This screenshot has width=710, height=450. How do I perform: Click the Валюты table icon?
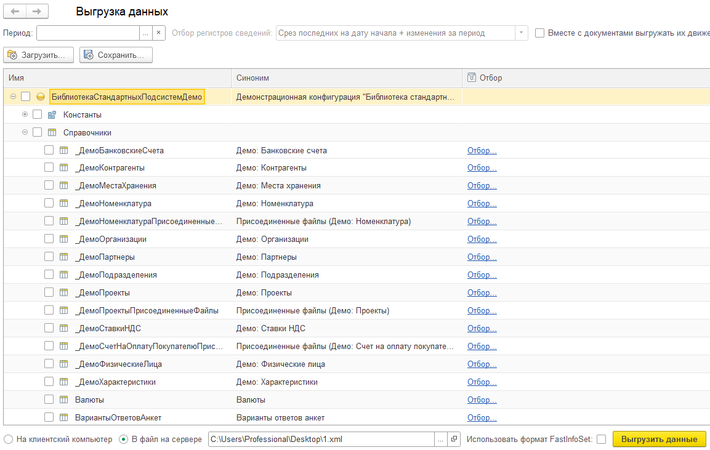64,400
